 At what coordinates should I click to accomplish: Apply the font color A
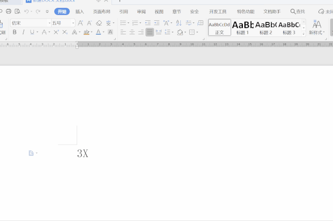[98, 32]
